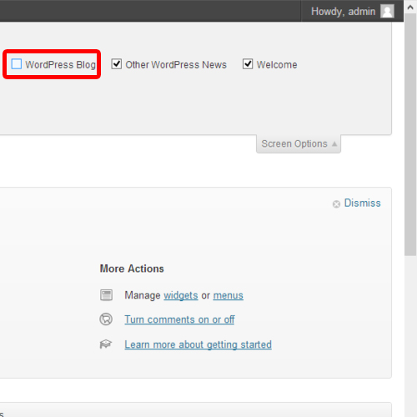Open the menus link
The image size is (417, 417).
click(x=229, y=295)
